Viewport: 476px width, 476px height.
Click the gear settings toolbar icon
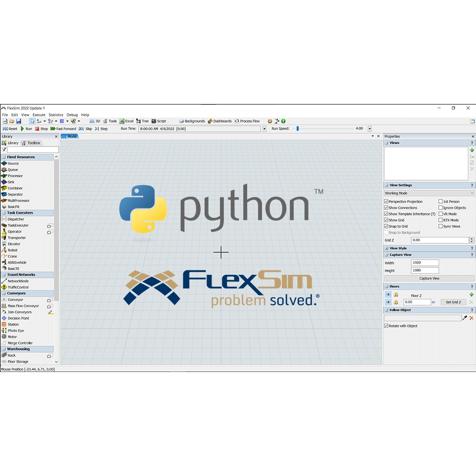pos(269,121)
